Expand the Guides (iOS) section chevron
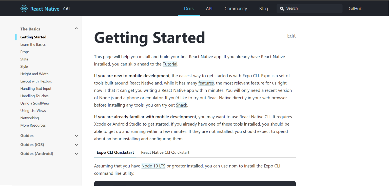 (76, 145)
